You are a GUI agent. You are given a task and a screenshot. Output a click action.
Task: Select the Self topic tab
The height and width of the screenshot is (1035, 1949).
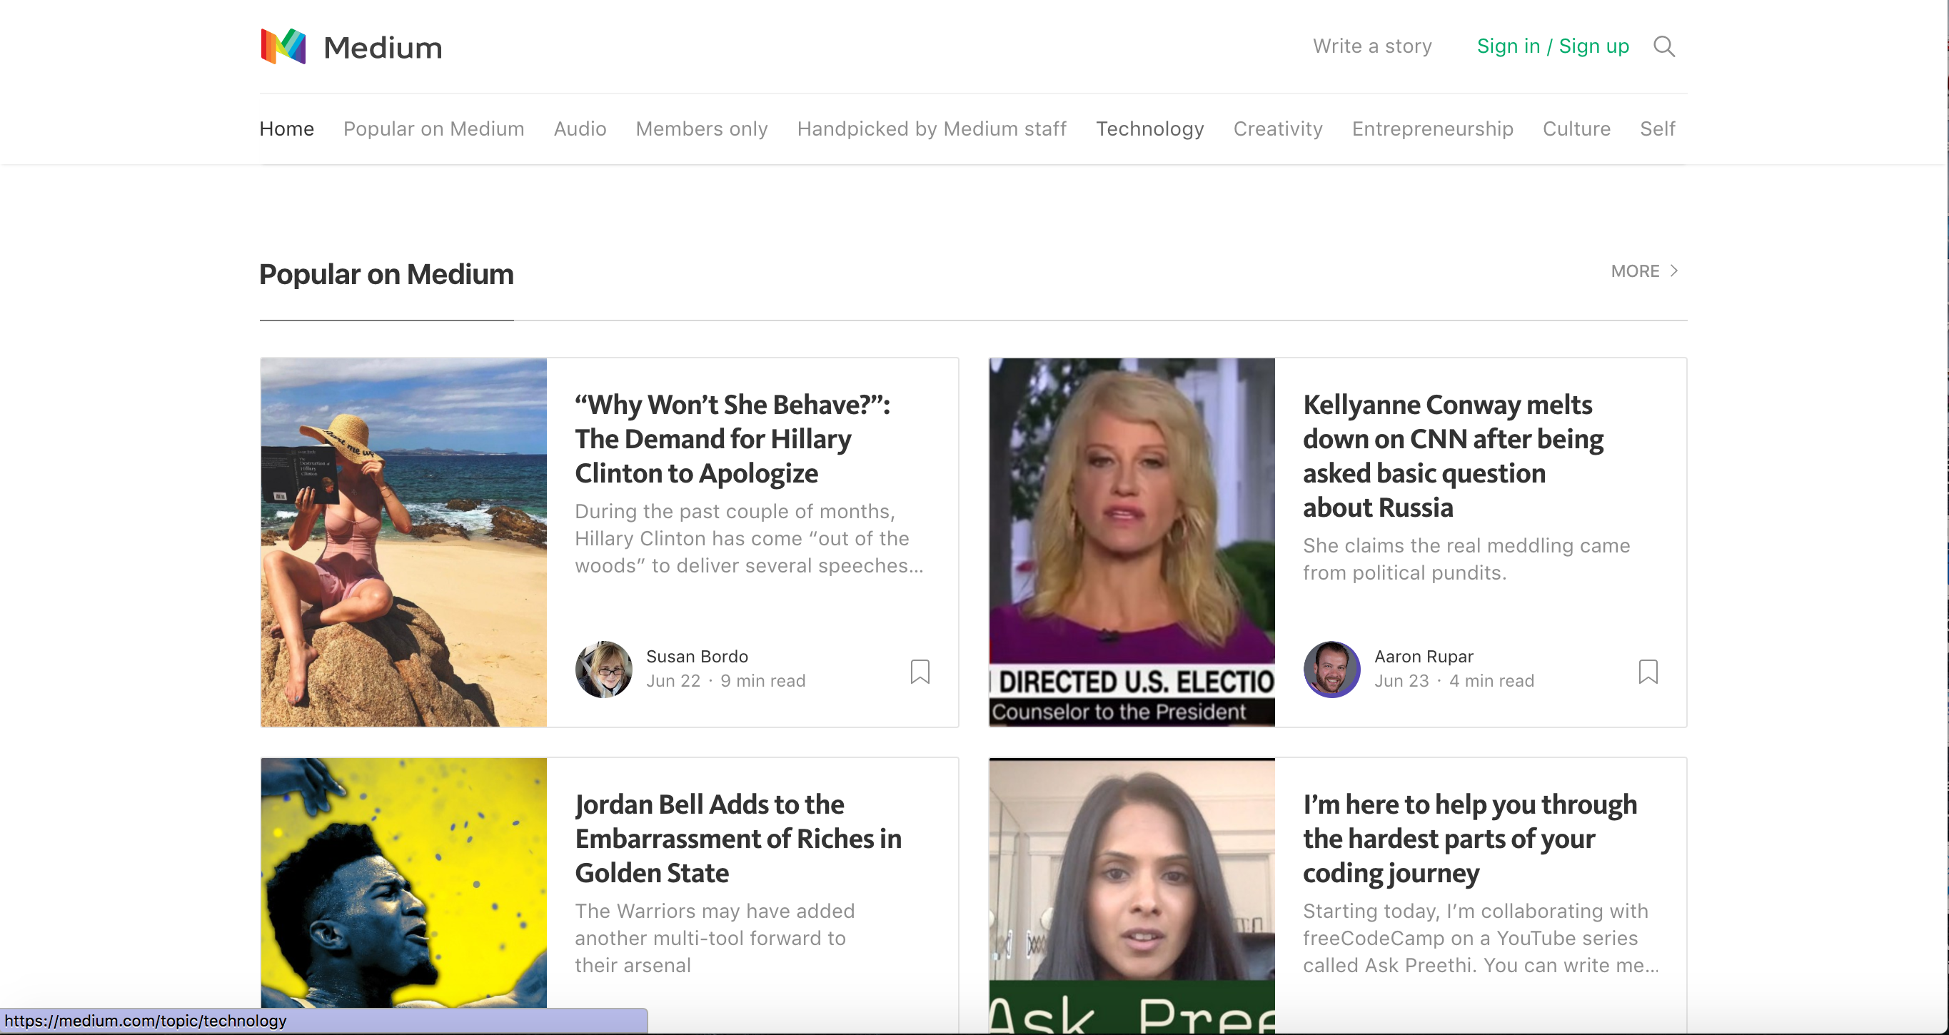[1657, 128]
